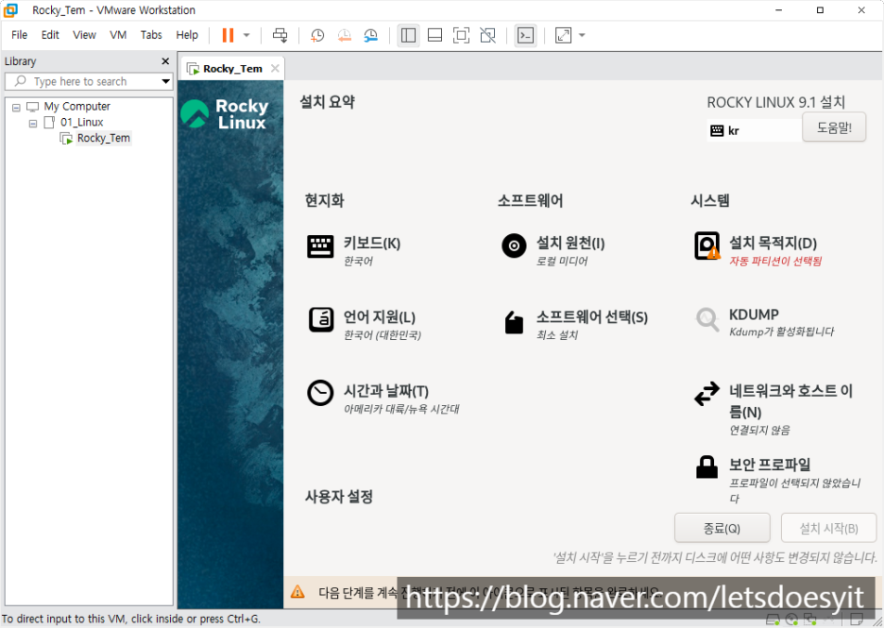Click the 자동 파티션이 선택됨 warning text
884x628 pixels.
pos(775,261)
